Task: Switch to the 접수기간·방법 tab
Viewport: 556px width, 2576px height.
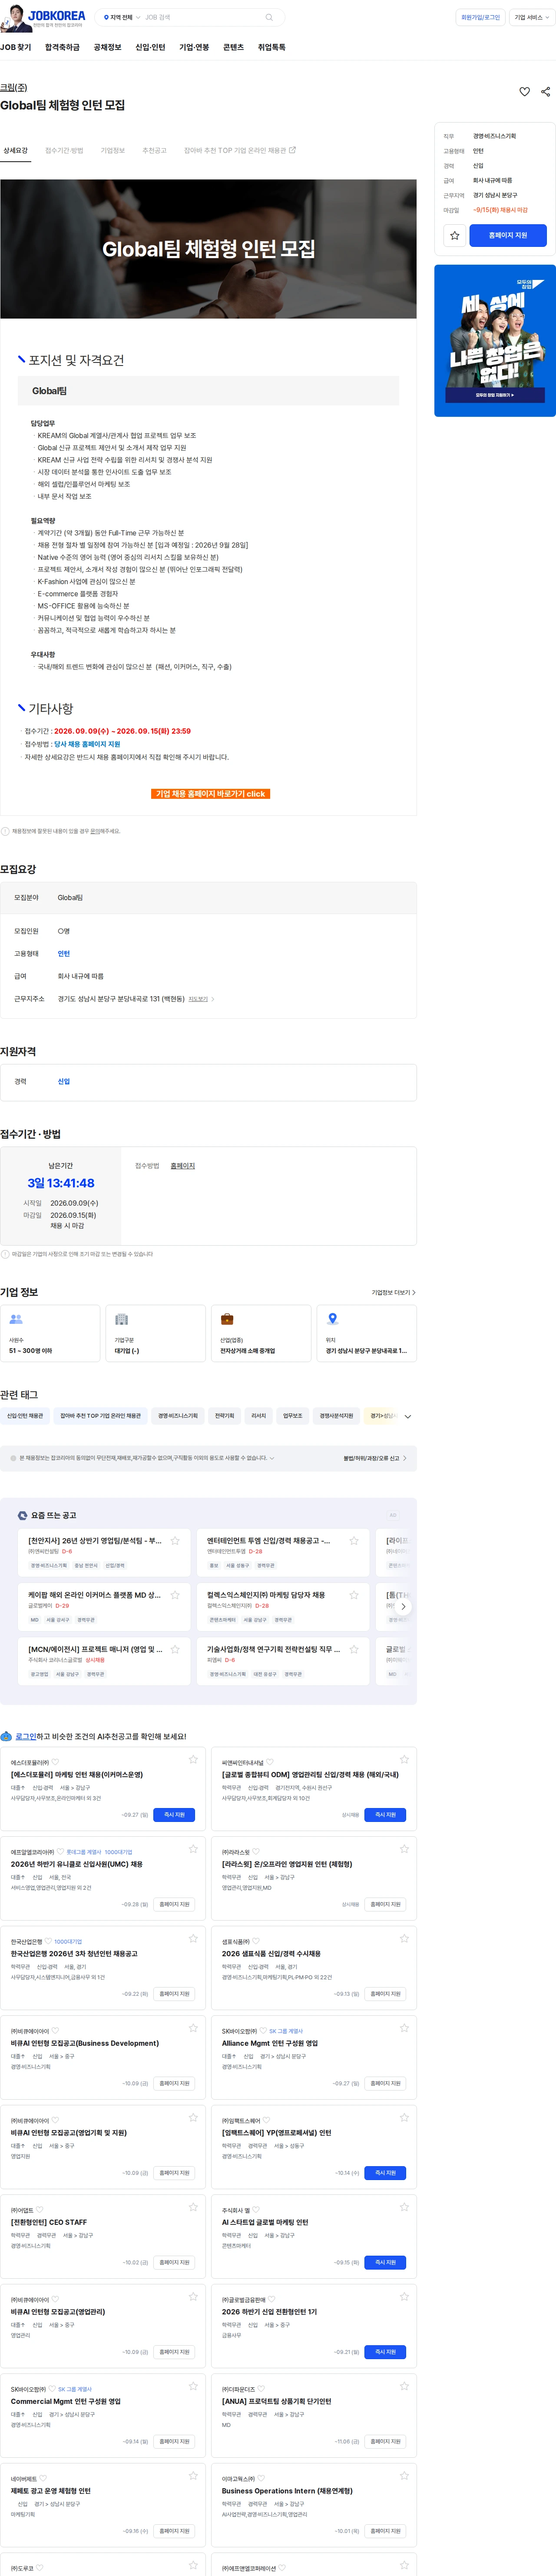Action: (x=64, y=150)
